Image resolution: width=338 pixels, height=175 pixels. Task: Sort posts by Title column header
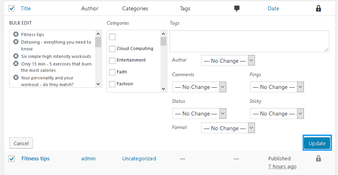[x=25, y=8]
